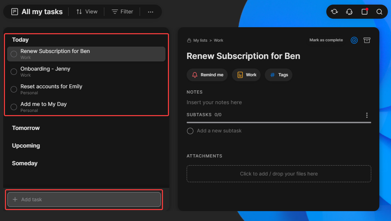Open the notifications icon with red dot
Viewport: 391px width, 221px height.
[x=364, y=12]
